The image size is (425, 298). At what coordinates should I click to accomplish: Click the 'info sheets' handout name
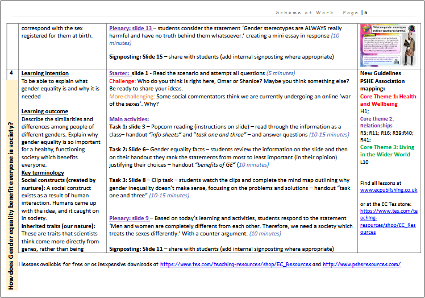click(165, 135)
